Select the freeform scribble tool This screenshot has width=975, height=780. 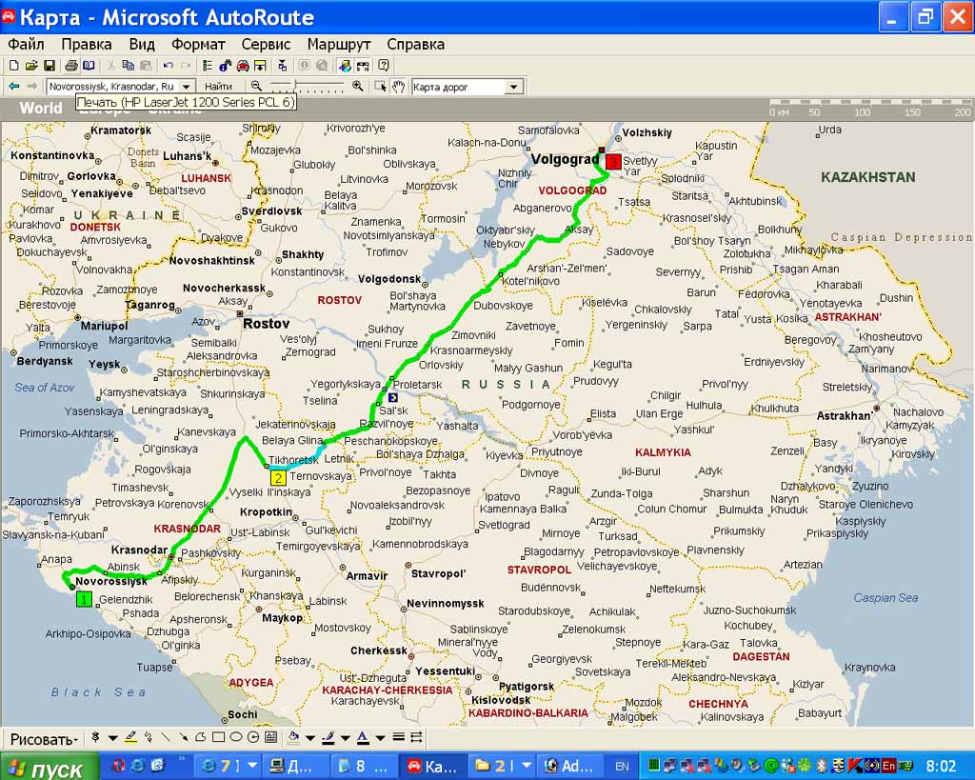coord(148,738)
